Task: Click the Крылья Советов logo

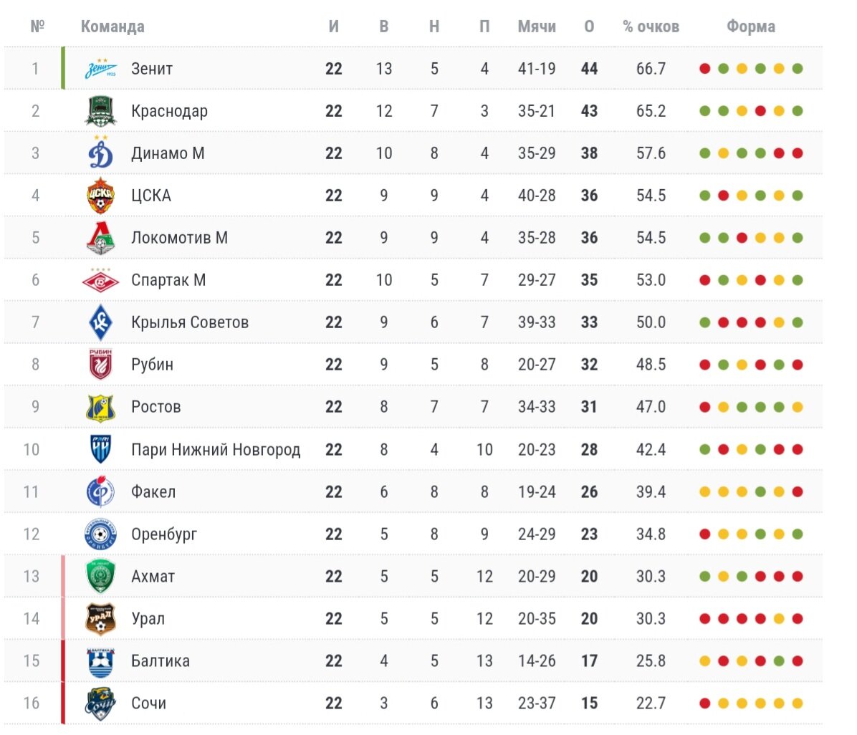Action: tap(100, 322)
